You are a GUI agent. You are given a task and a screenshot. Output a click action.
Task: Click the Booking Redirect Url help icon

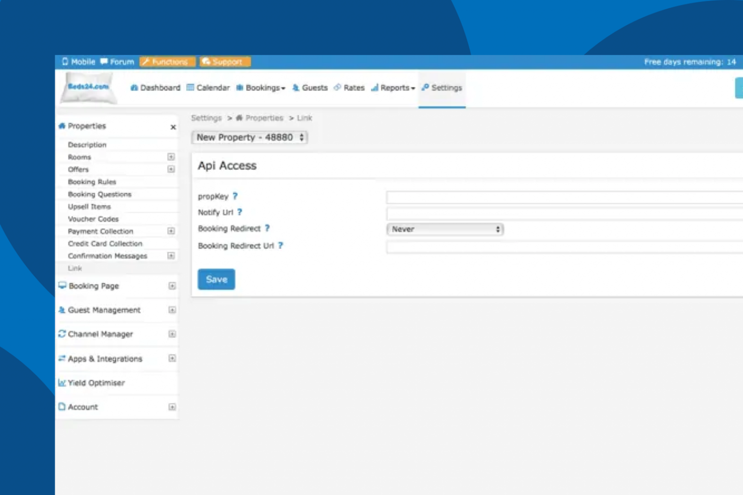click(x=280, y=246)
